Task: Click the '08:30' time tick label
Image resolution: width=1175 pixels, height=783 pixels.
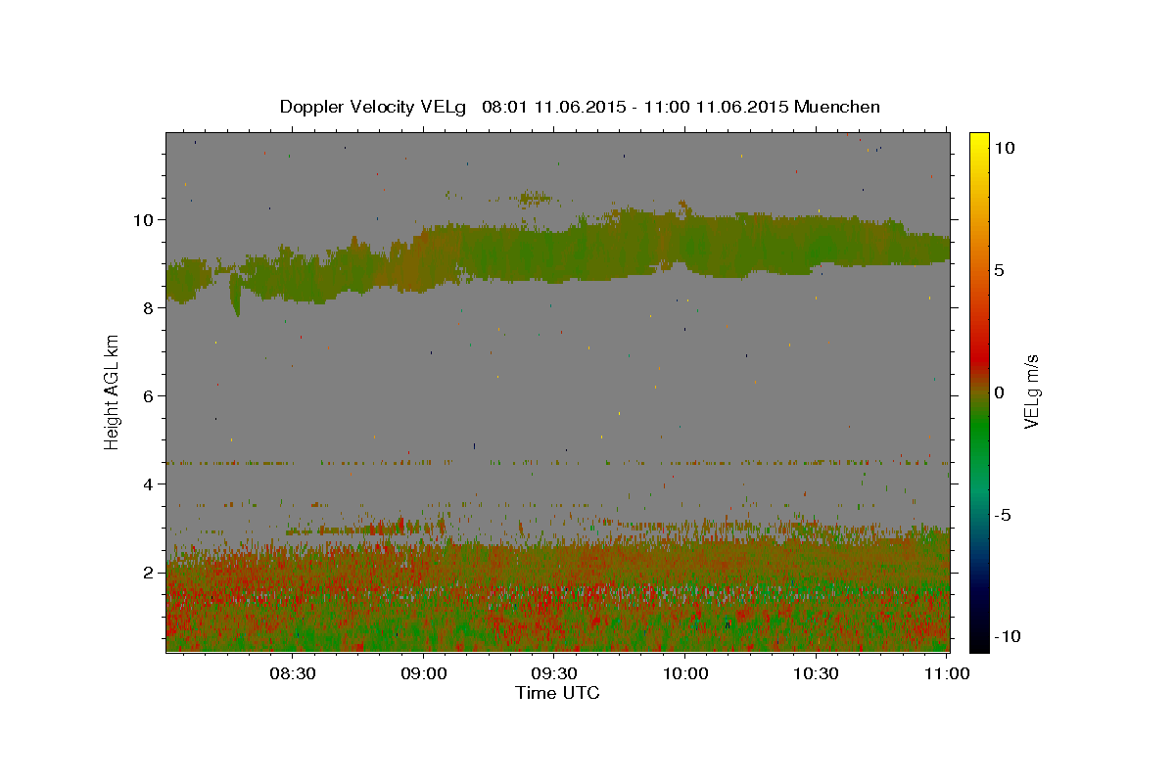Action: (292, 673)
